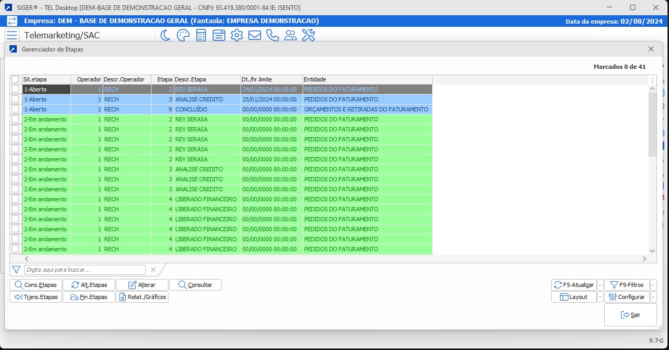This screenshot has height=350, width=669.
Task: Open the calculator icon in toolbar
Action: [201, 35]
